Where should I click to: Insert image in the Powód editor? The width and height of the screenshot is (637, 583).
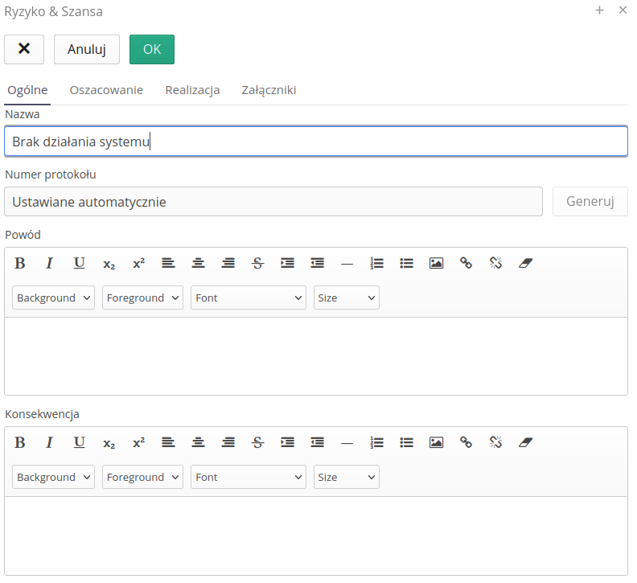pos(436,263)
